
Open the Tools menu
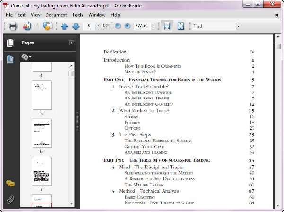(x=78, y=15)
